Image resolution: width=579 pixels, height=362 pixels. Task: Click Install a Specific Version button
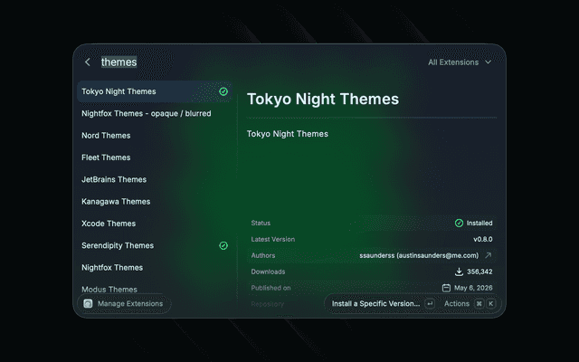click(375, 304)
